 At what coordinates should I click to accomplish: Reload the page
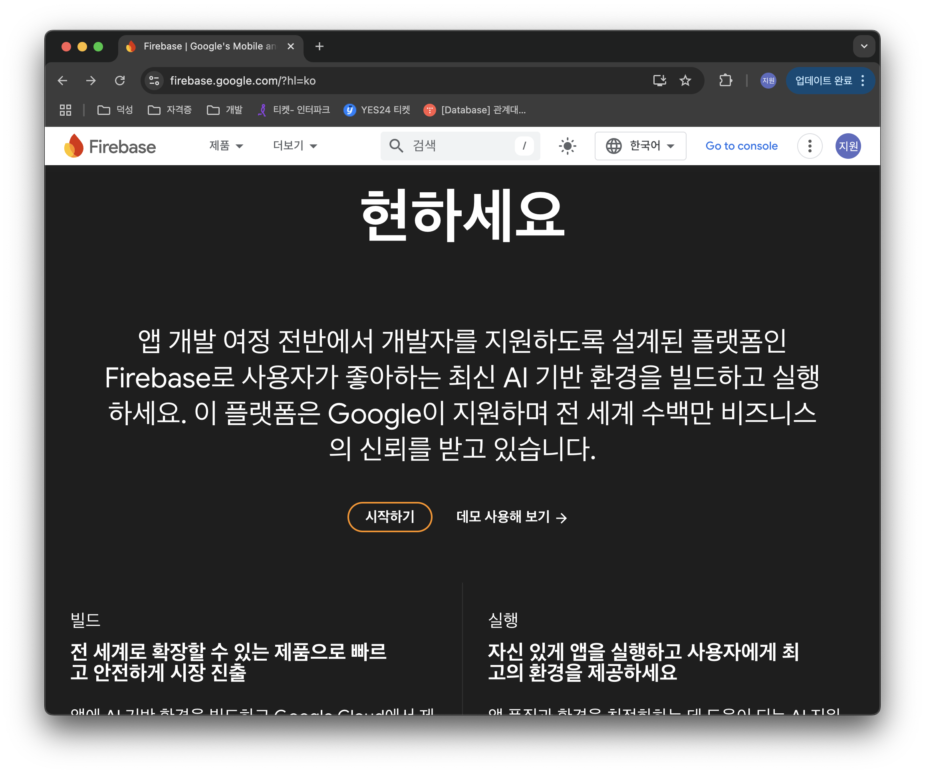pos(120,81)
